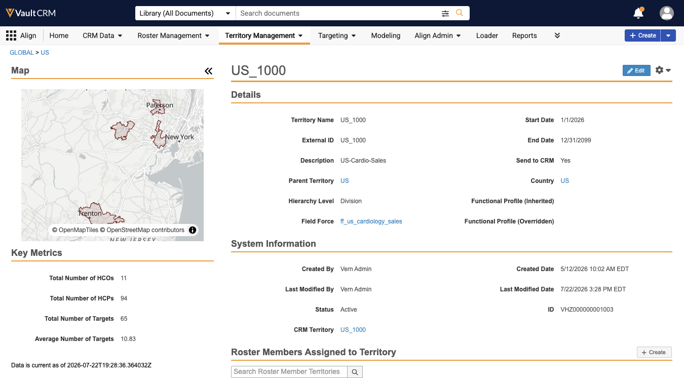Image resolution: width=684 pixels, height=378 pixels.
Task: Select Total Number of Targets value 65
Action: (124, 319)
